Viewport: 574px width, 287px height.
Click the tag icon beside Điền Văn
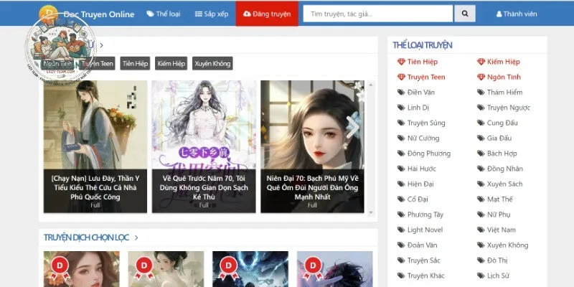401,93
